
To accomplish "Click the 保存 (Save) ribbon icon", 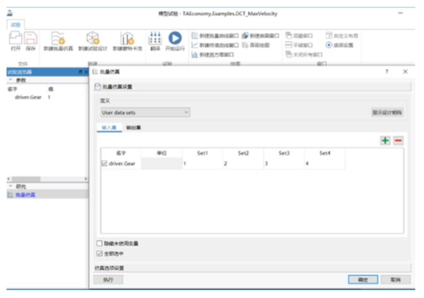I will 31,41.
